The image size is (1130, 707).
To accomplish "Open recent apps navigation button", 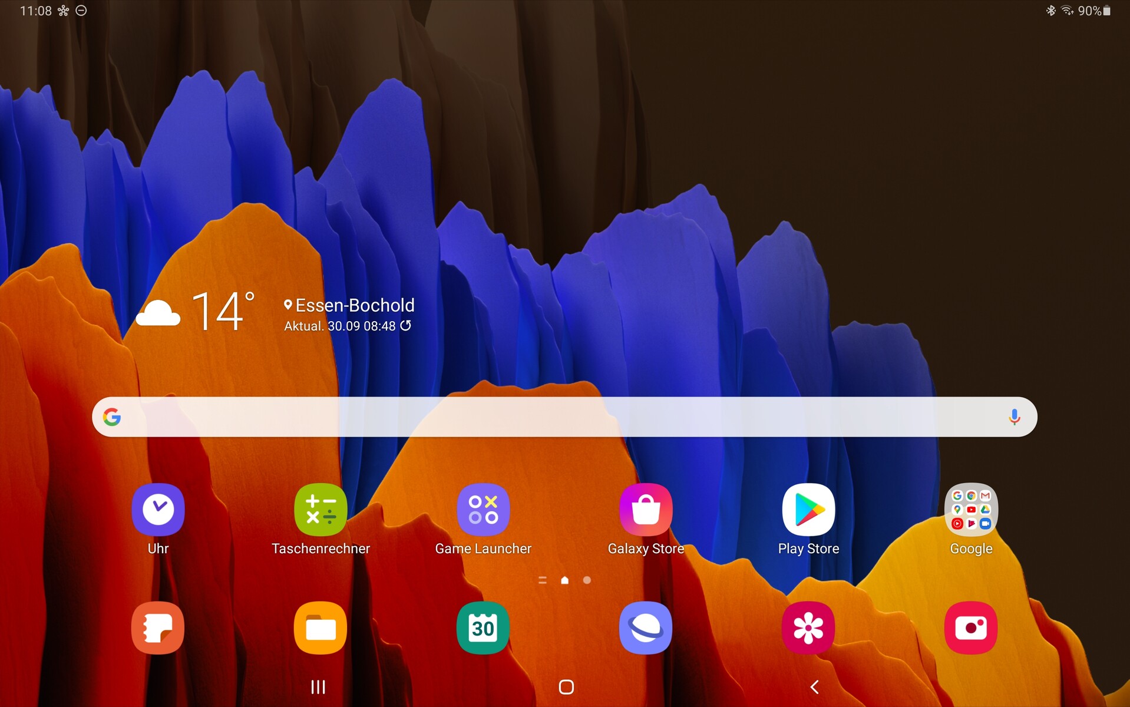I will click(318, 687).
